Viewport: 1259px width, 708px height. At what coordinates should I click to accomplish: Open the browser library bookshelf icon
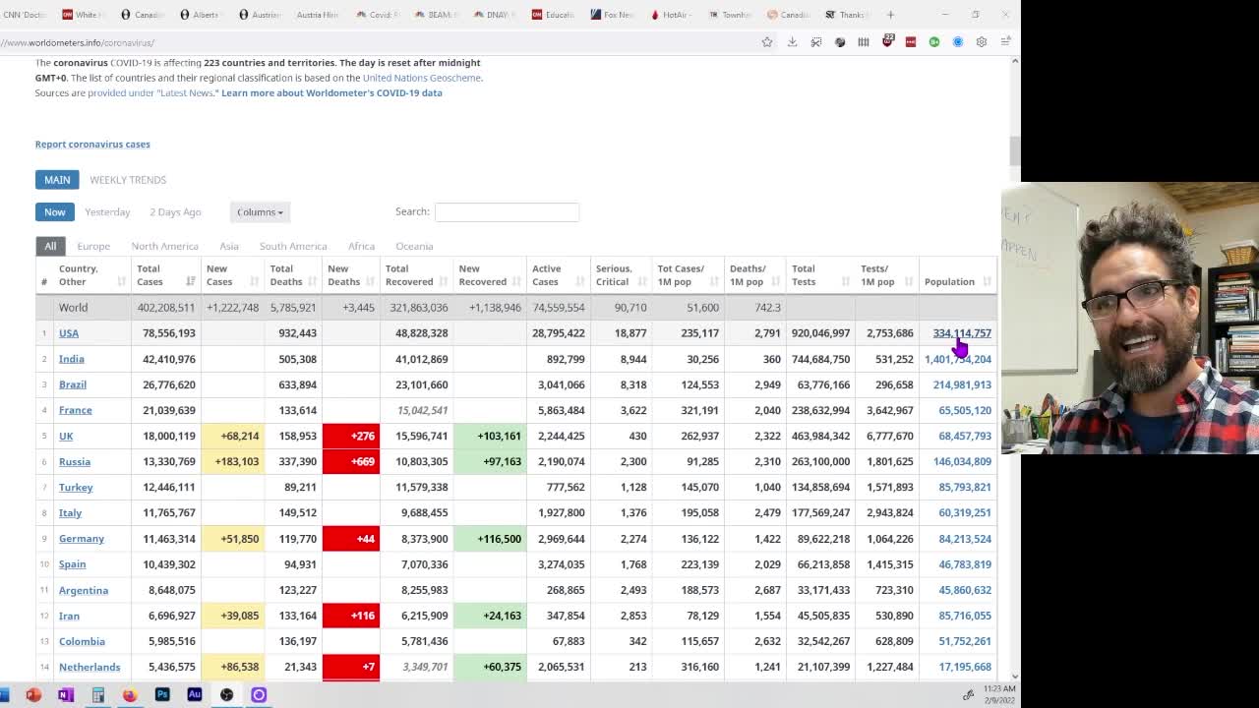[864, 42]
